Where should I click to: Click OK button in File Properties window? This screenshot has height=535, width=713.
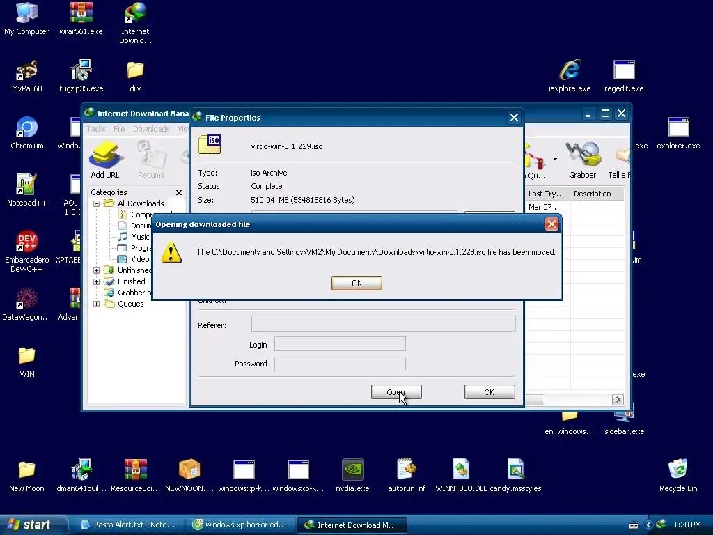tap(489, 391)
